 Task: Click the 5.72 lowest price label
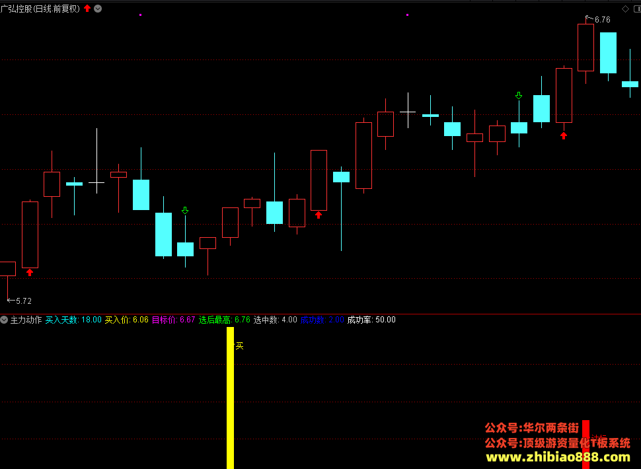(24, 301)
